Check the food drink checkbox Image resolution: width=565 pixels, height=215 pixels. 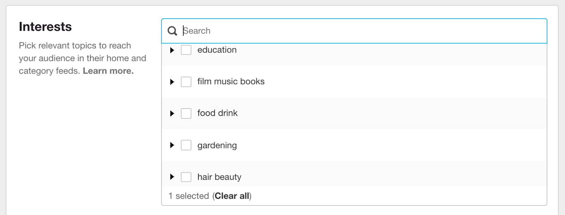(x=186, y=113)
